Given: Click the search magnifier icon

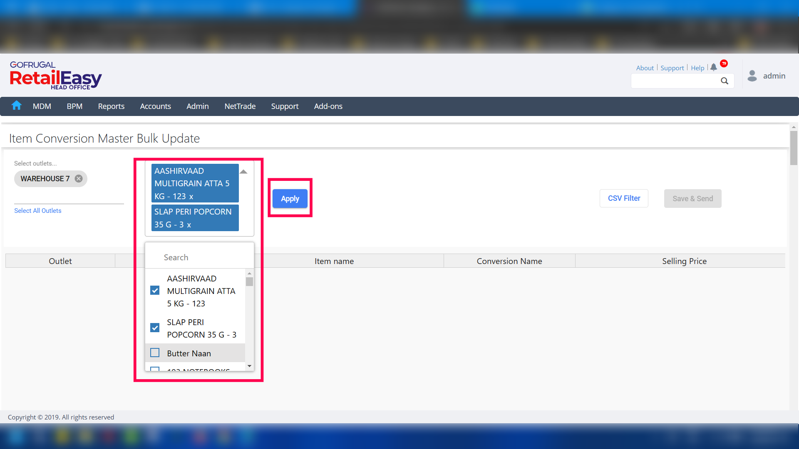Looking at the screenshot, I should point(725,81).
